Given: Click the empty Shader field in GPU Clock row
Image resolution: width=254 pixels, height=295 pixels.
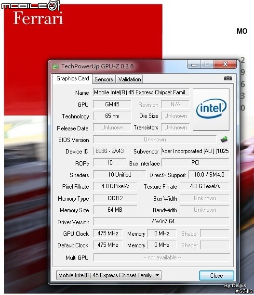Looking at the screenshot, I should pos(215,233).
